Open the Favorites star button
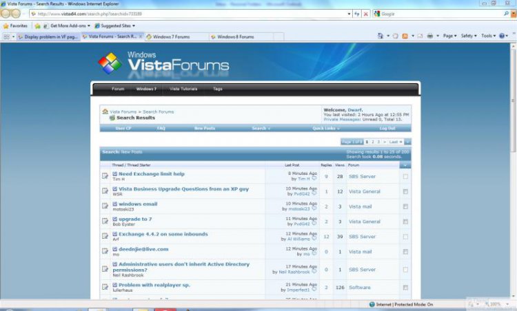The height and width of the screenshot is (311, 517). coord(15,25)
